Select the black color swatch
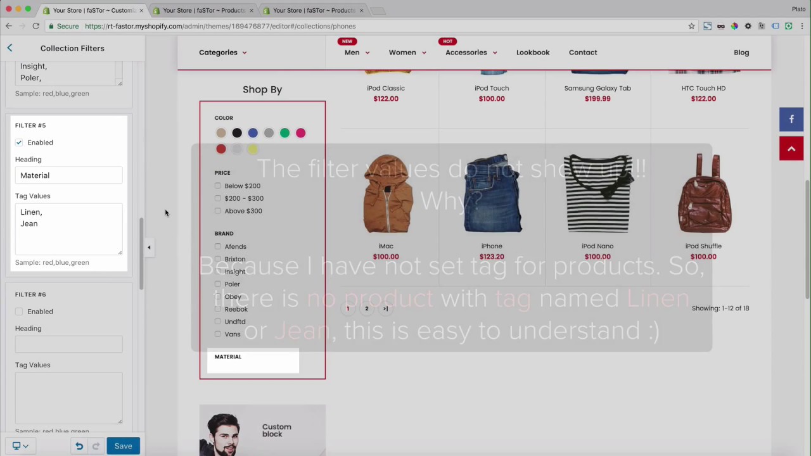 [x=237, y=133]
